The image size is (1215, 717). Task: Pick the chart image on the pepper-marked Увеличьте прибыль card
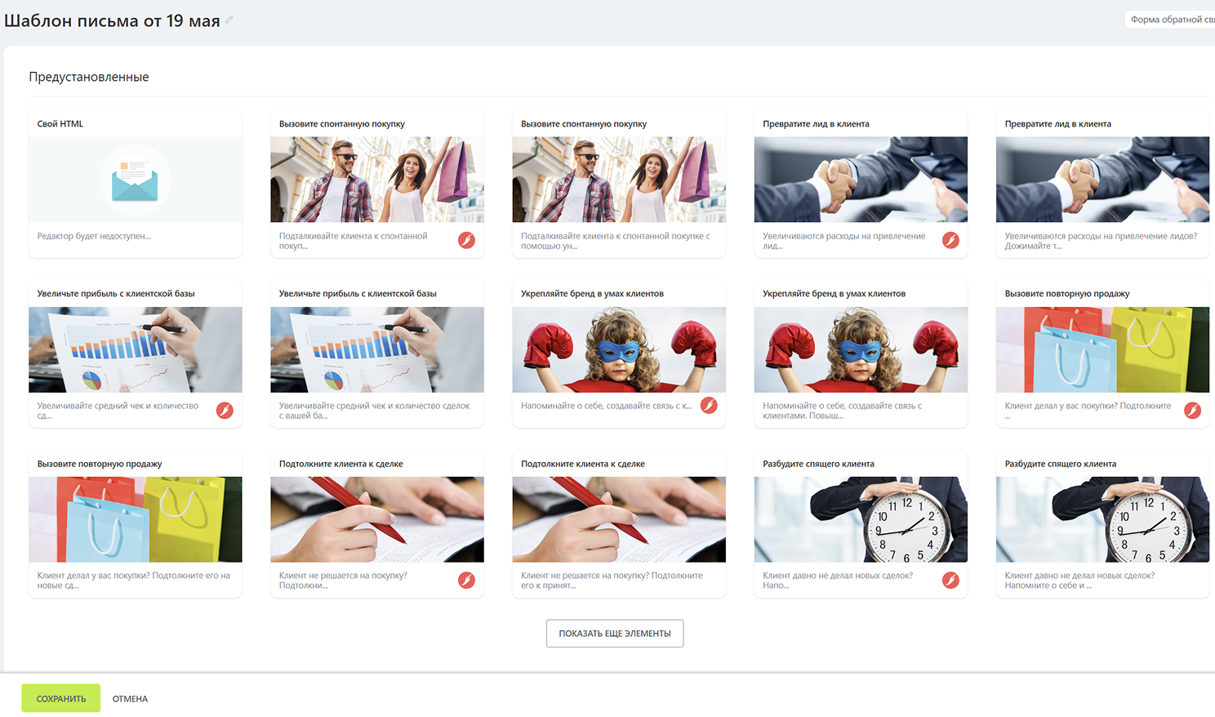[136, 350]
